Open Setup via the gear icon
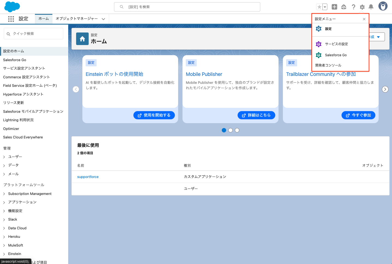 (x=362, y=7)
